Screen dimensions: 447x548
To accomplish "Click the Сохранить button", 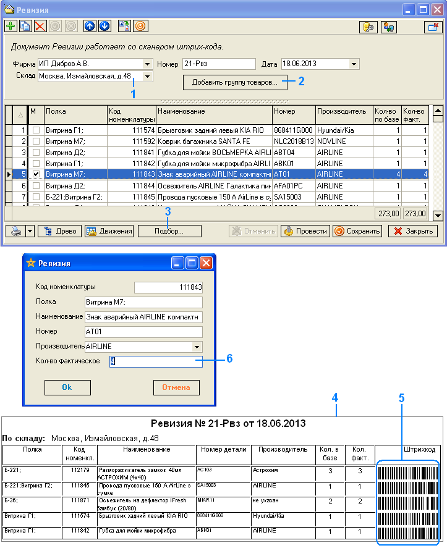I will point(357,231).
